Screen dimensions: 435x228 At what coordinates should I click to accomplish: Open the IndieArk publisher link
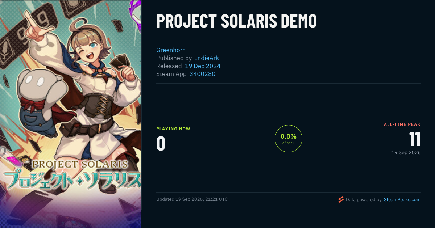207,58
